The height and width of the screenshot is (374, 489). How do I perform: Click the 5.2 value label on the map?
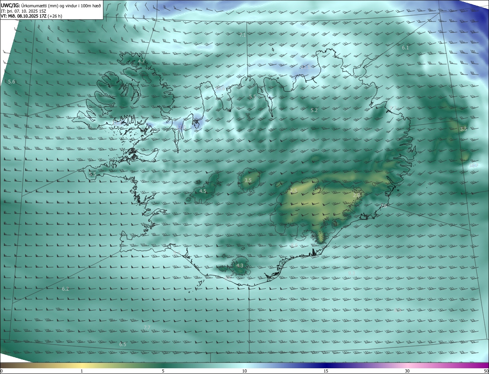click(x=314, y=111)
